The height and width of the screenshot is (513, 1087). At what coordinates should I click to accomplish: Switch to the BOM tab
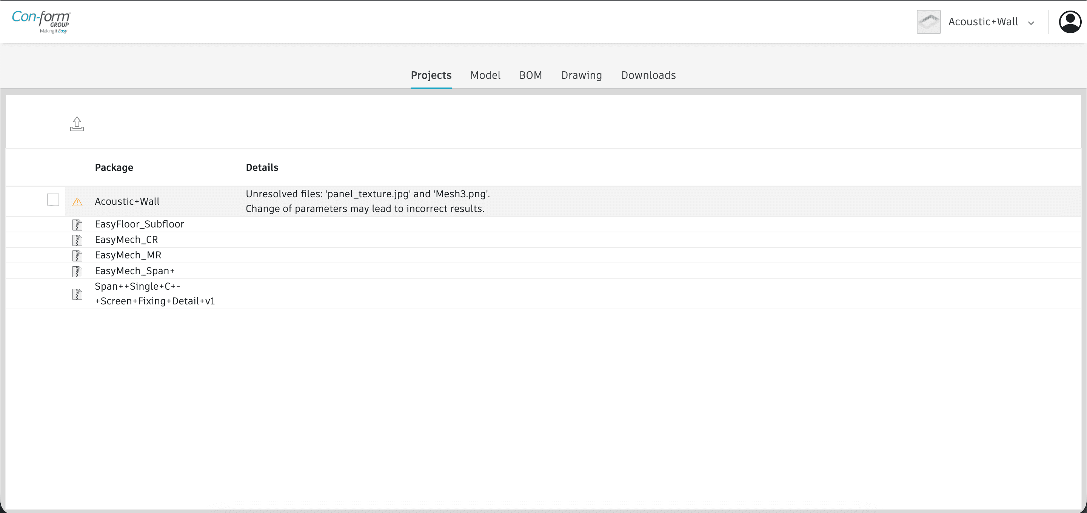click(x=530, y=75)
